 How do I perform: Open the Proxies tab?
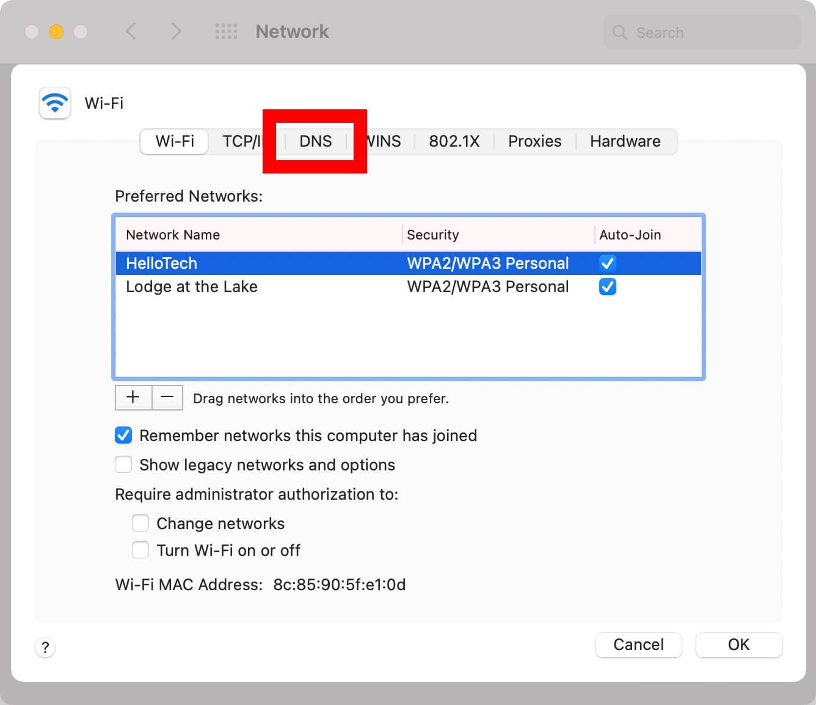(534, 141)
